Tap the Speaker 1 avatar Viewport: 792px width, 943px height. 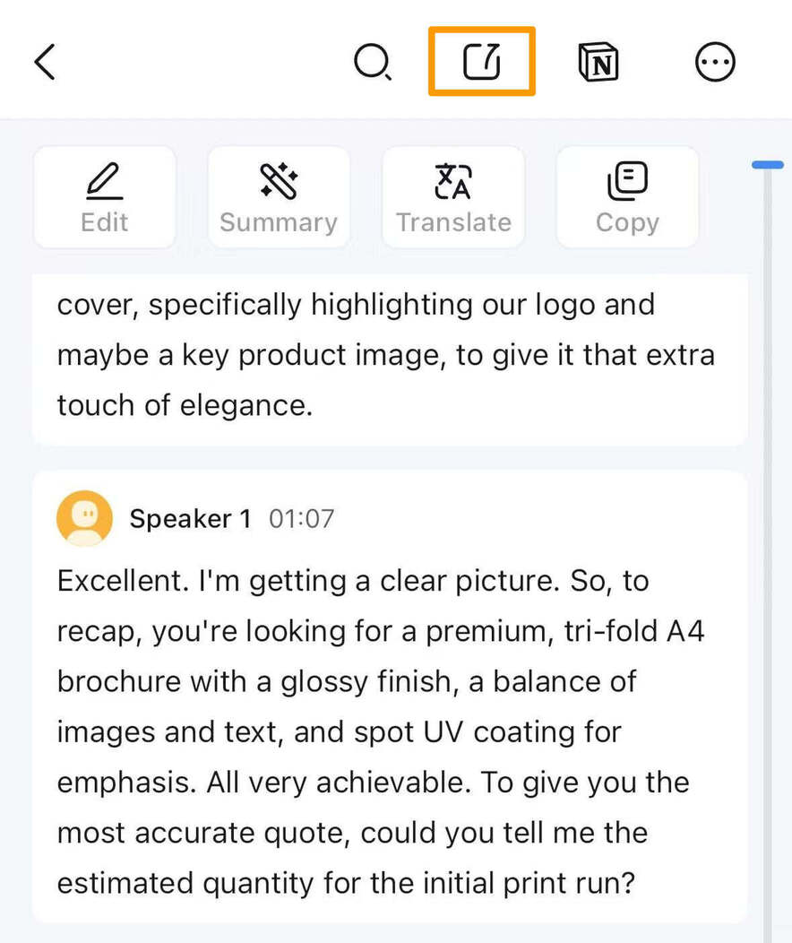[x=85, y=518]
